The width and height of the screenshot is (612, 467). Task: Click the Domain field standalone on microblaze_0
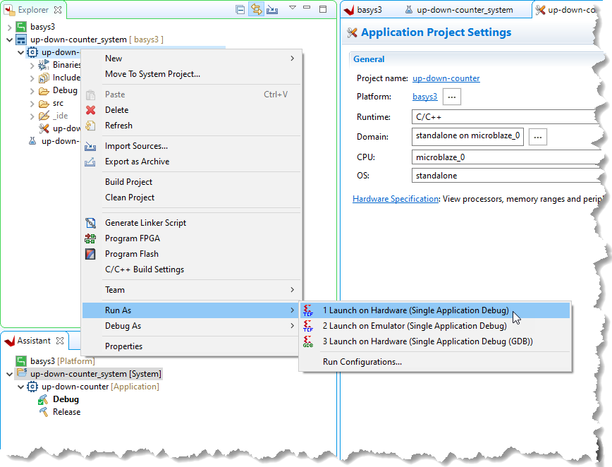[467, 136]
